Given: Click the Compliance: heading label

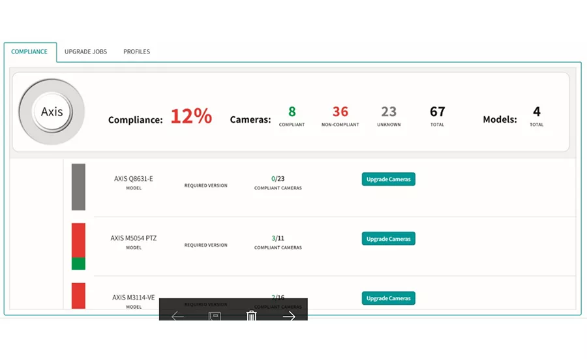Looking at the screenshot, I should pyautogui.click(x=136, y=120).
